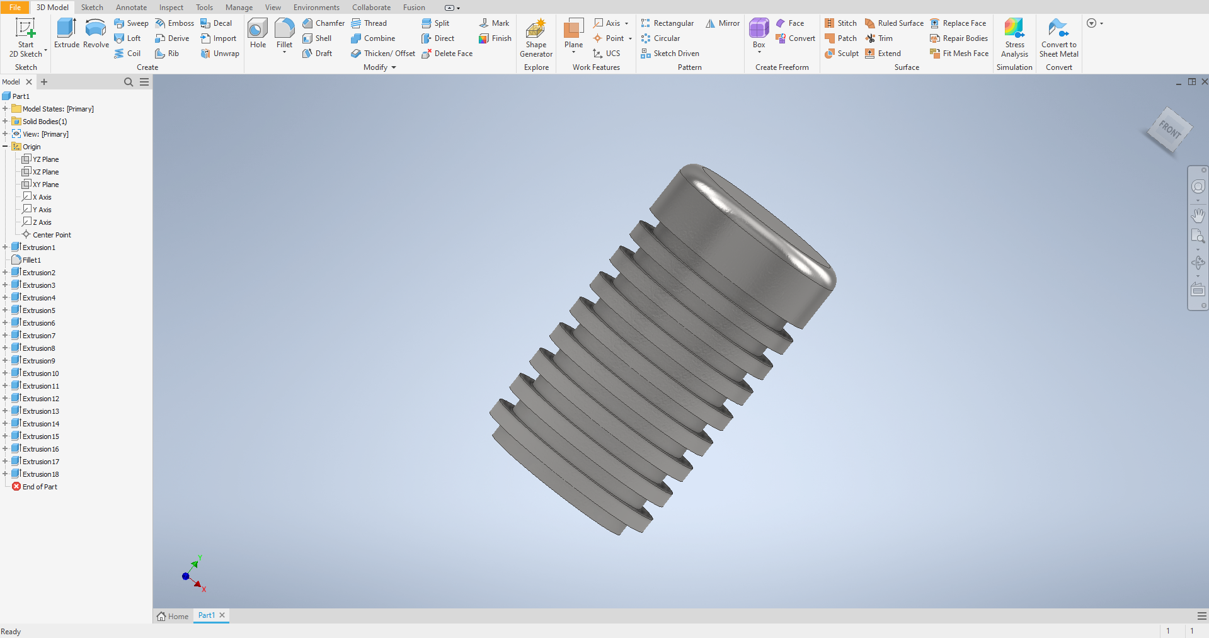Search the Model browser

pos(129,82)
